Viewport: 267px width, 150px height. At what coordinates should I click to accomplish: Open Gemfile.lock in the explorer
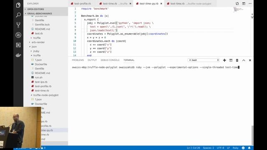coord(42,25)
